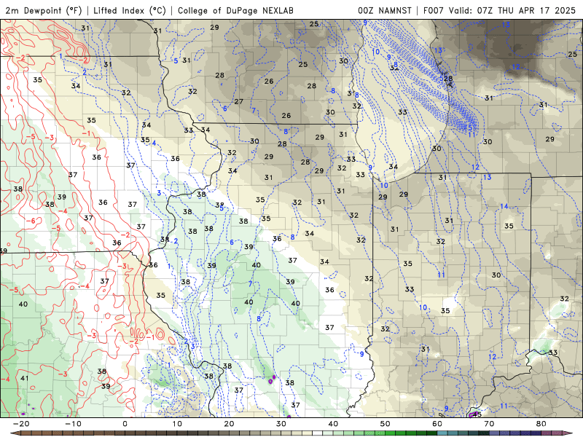Click the "70" tick label on the color scale

pos(489,424)
